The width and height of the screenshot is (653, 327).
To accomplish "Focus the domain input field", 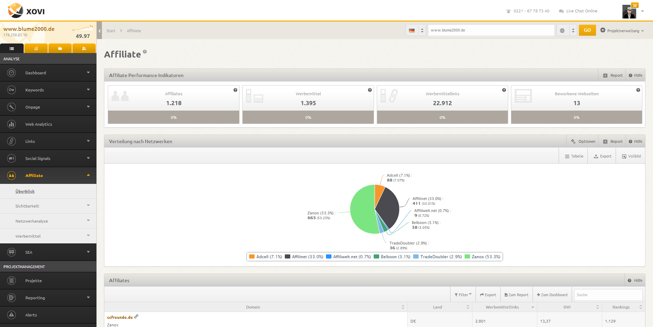I will coord(491,30).
